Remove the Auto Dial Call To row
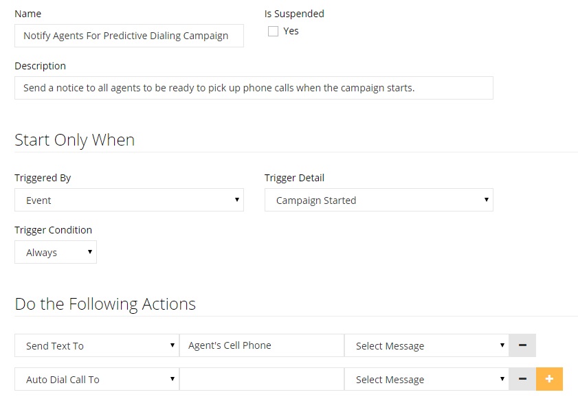Image resolution: width=578 pixels, height=401 pixels. [522, 379]
